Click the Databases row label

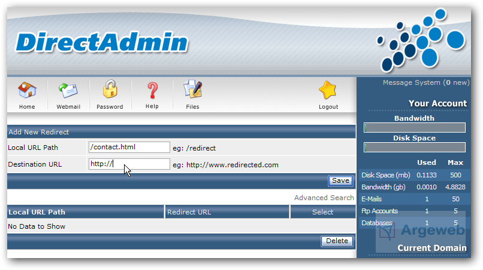tap(377, 223)
